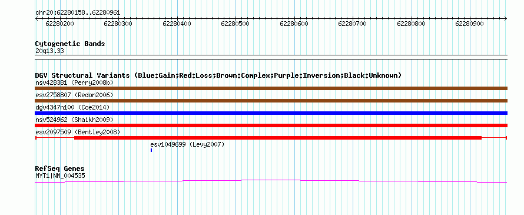
Task: Select the dgv4347n100 (Coe2014) label
Action: coord(72,107)
